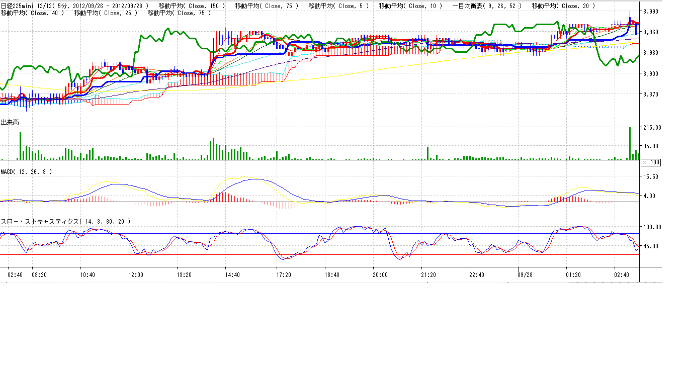Click the tallest green volume bar at far right
The width and height of the screenshot is (687, 386).
630,144
